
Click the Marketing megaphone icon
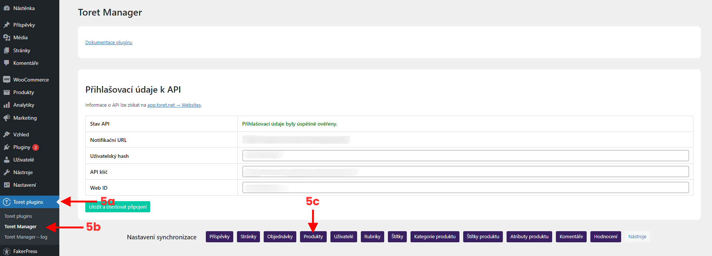(x=7, y=118)
